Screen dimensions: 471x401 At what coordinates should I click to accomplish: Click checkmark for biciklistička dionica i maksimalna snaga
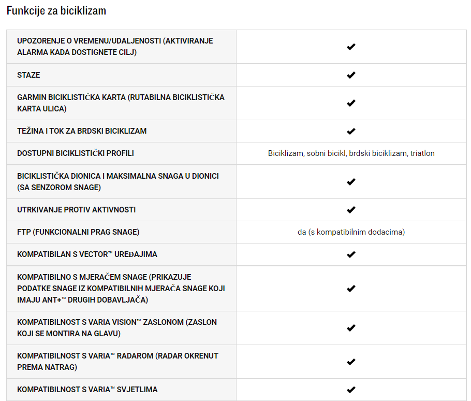[351, 182]
